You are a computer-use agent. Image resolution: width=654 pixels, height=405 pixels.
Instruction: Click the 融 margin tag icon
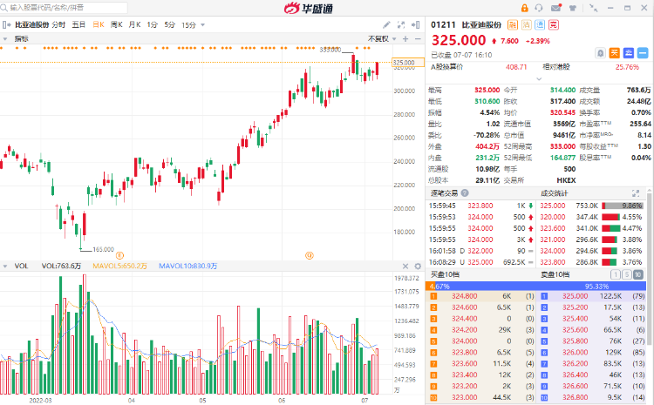512,25
